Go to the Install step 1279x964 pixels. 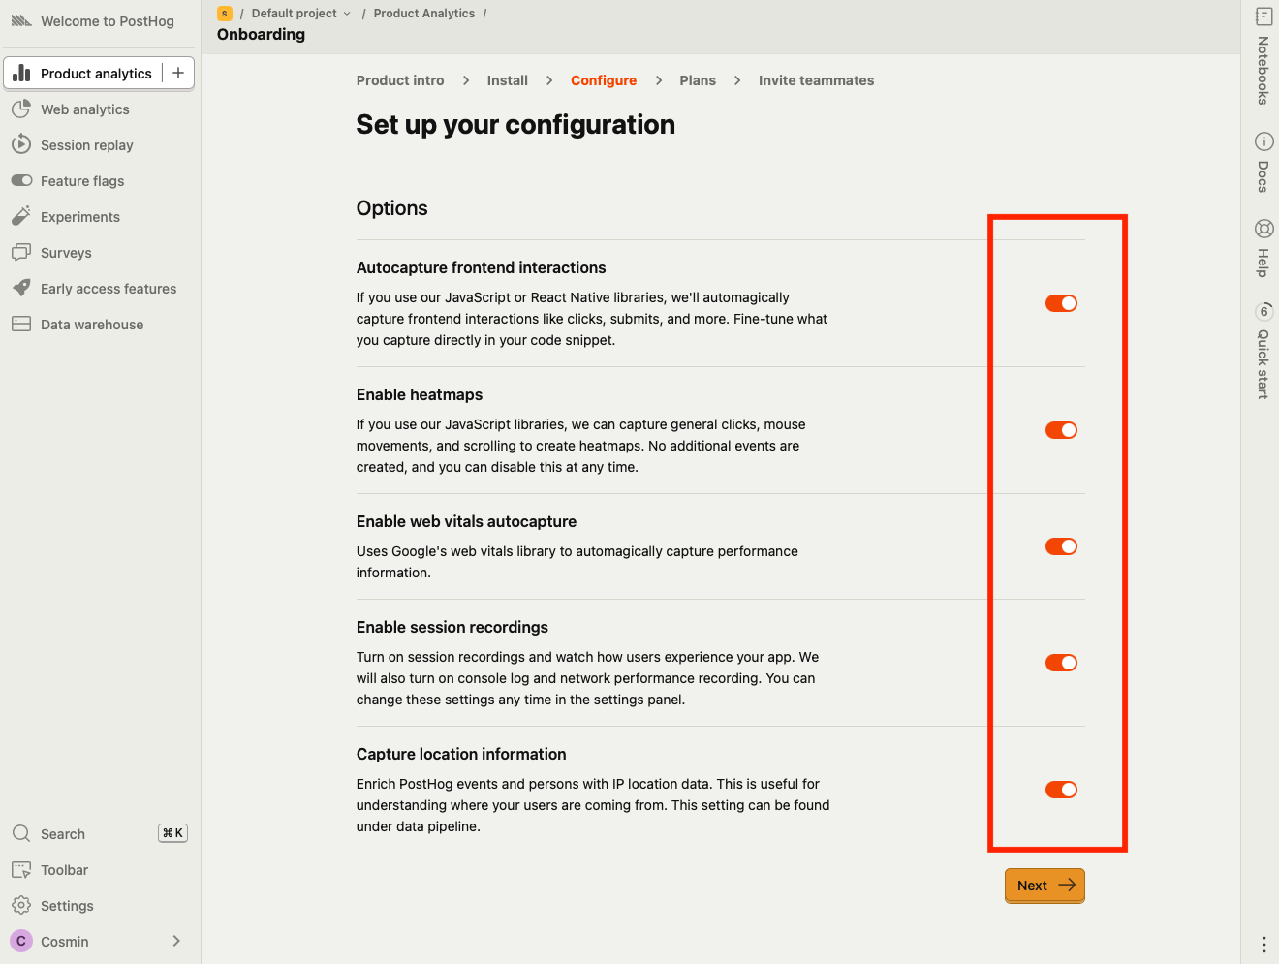(507, 80)
